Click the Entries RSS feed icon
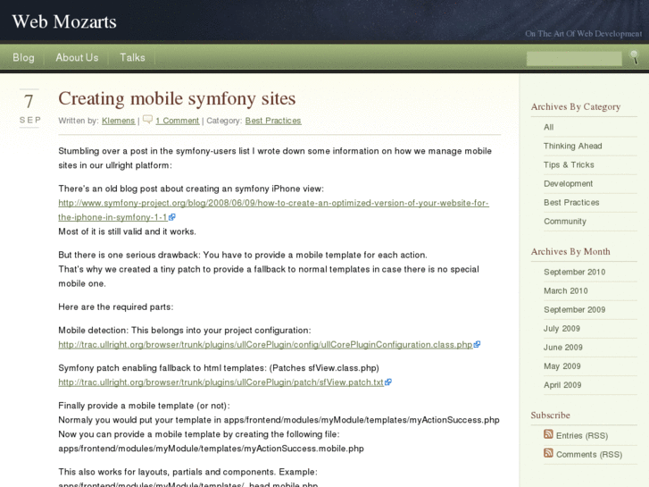 548,434
